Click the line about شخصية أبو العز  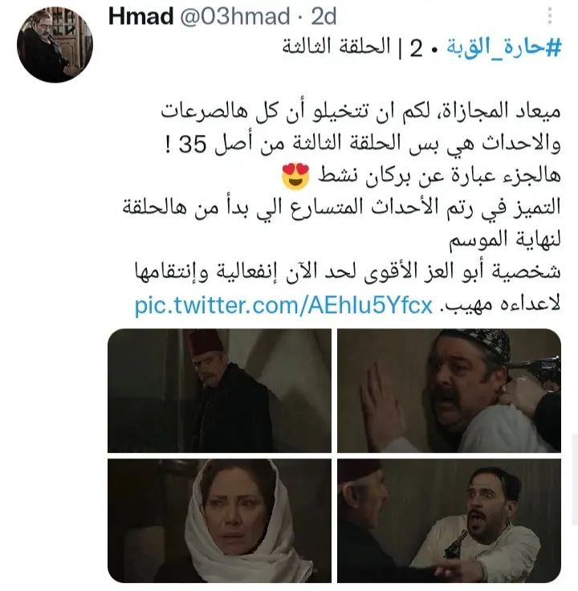(x=348, y=272)
